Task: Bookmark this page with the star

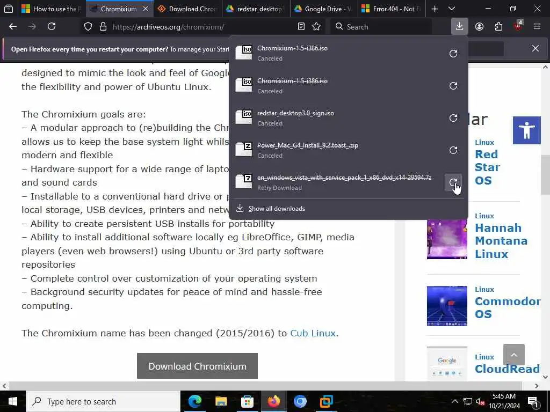Action: coord(316,27)
